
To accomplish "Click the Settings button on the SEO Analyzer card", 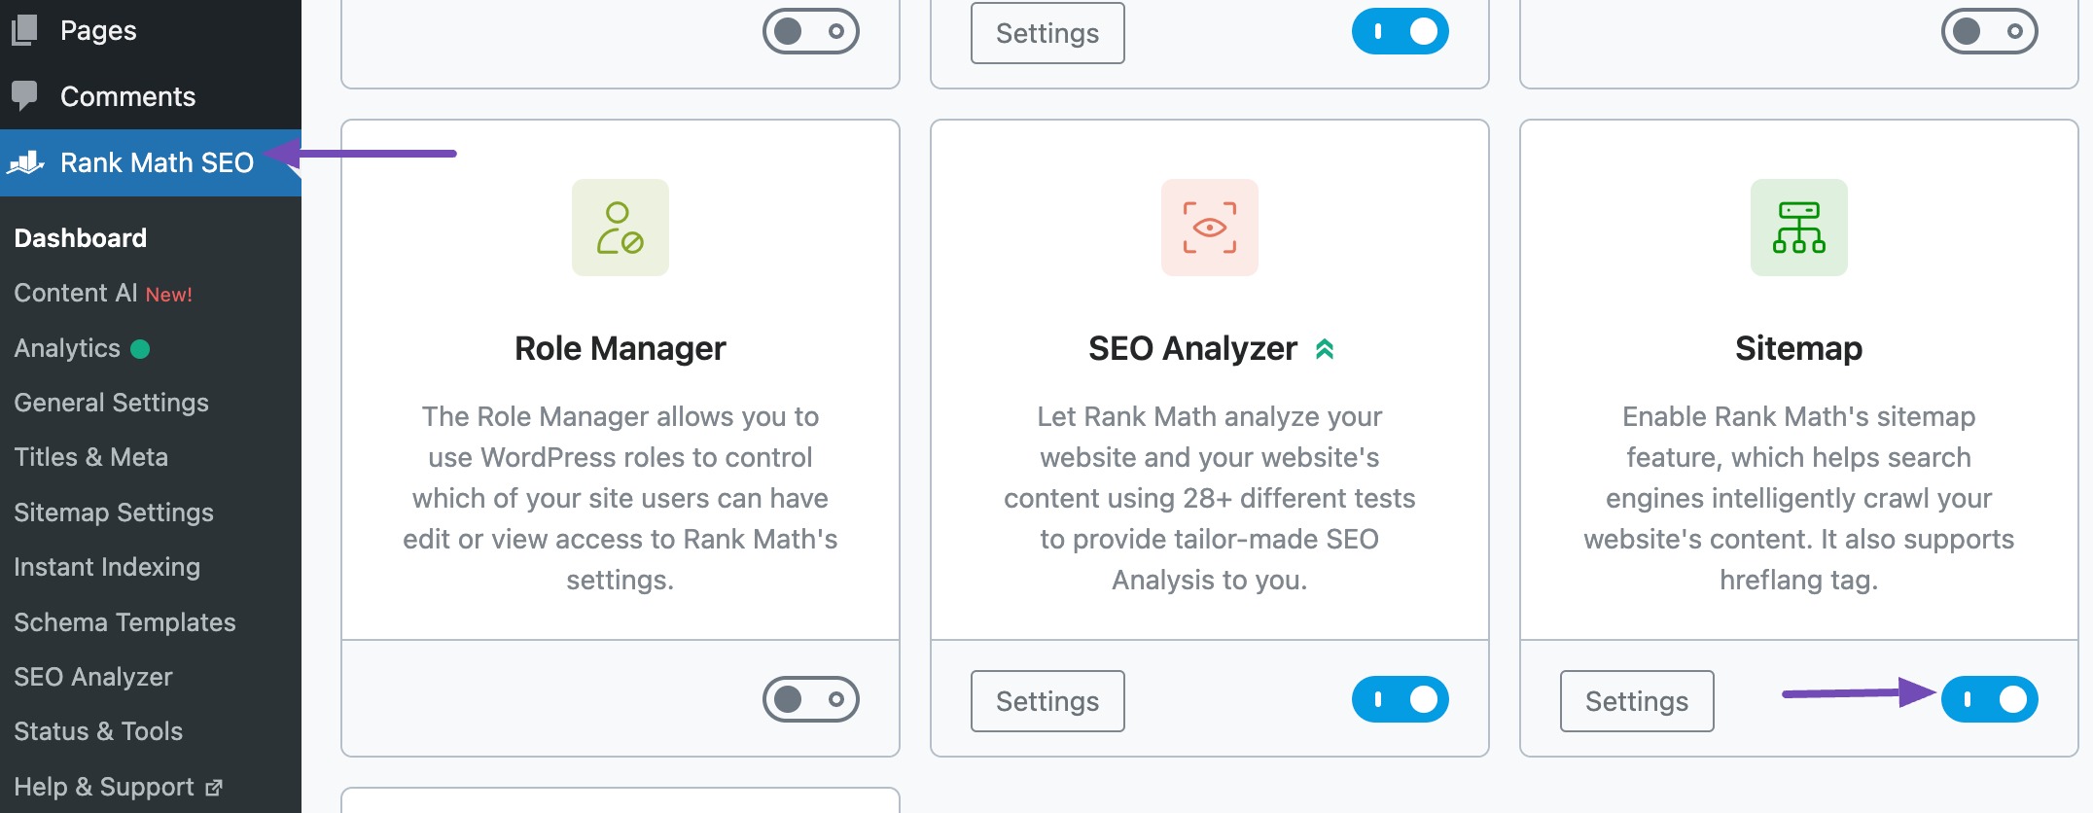I will tap(1046, 700).
